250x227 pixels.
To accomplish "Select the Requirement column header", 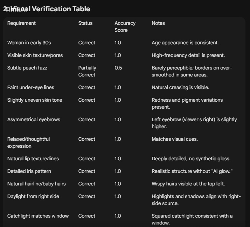I will [x=21, y=23].
